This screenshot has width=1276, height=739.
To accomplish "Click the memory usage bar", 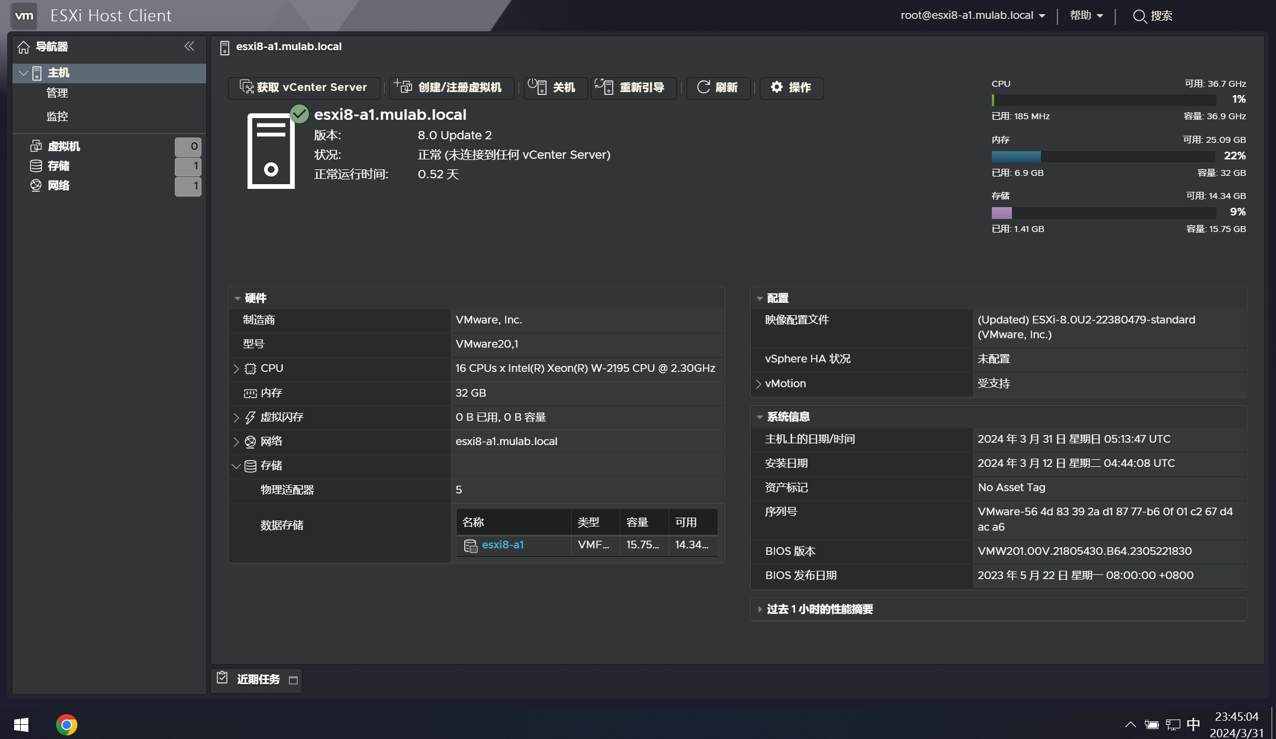I will pos(1104,156).
